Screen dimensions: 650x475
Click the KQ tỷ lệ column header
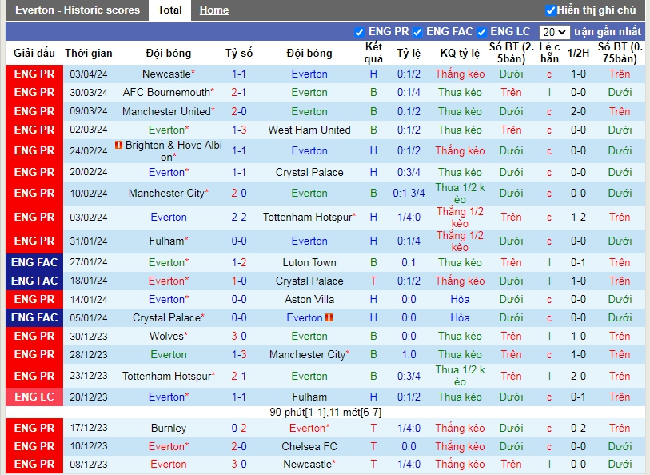click(x=460, y=53)
